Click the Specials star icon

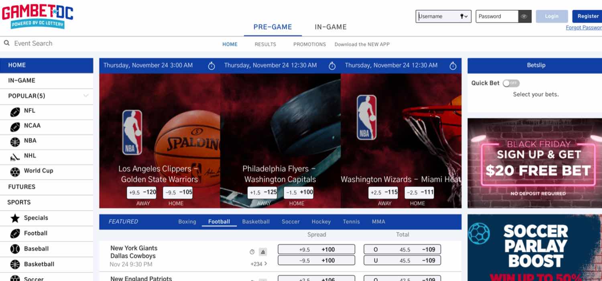(15, 218)
